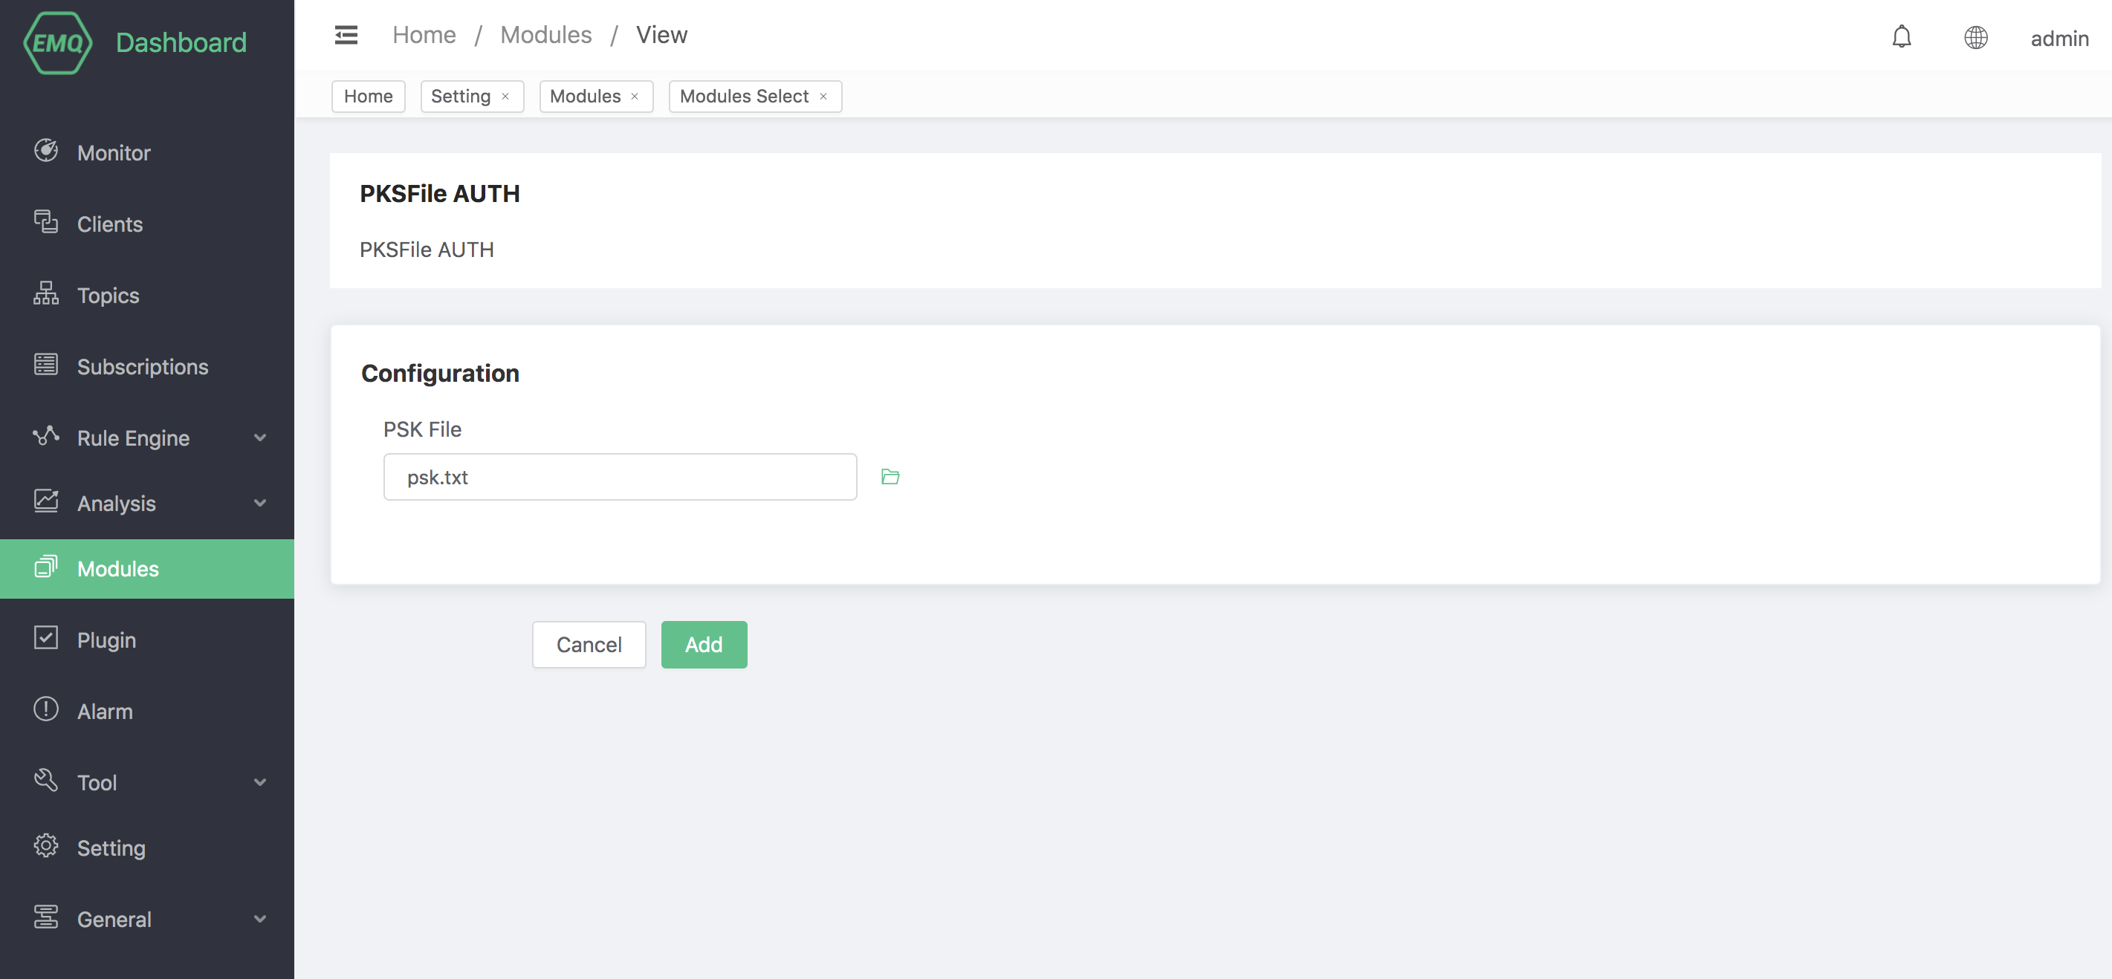Expand the Analysis submenu chevron
The height and width of the screenshot is (979, 2112).
tap(260, 503)
